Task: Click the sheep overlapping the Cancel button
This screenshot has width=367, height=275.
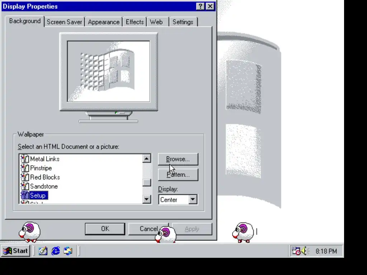Action: (x=166, y=235)
